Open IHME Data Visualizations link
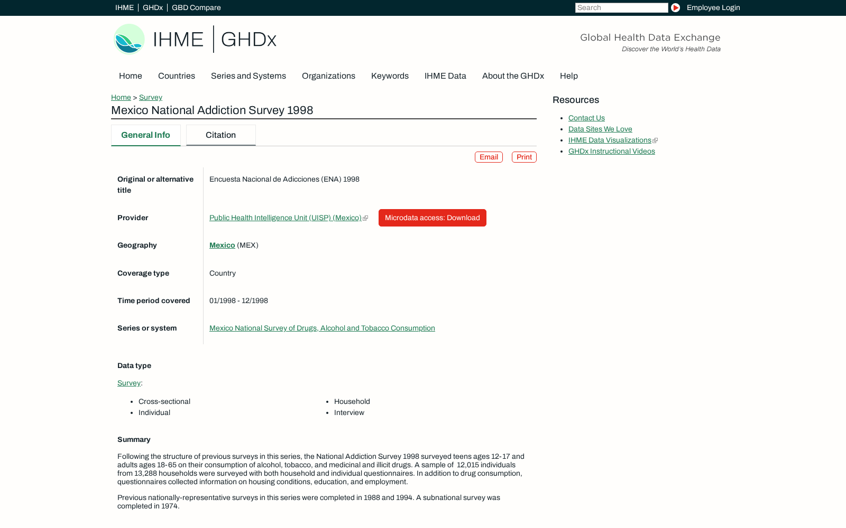Image resolution: width=846 pixels, height=528 pixels. click(x=610, y=140)
